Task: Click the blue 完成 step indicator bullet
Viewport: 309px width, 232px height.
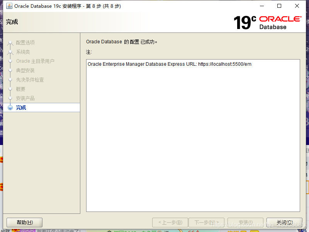Action: 10,108
